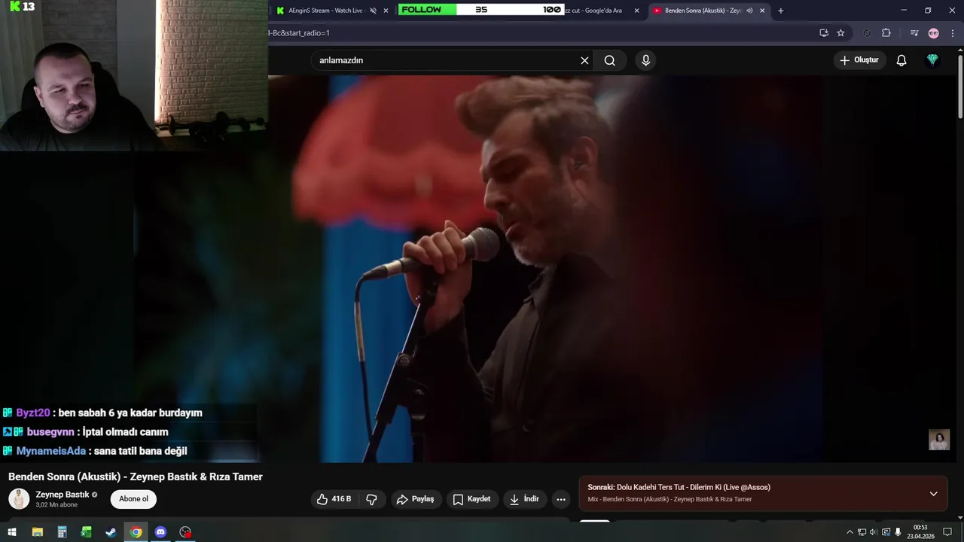Open taskbar clock showing 00:53
Image resolution: width=964 pixels, height=542 pixels.
tap(920, 532)
